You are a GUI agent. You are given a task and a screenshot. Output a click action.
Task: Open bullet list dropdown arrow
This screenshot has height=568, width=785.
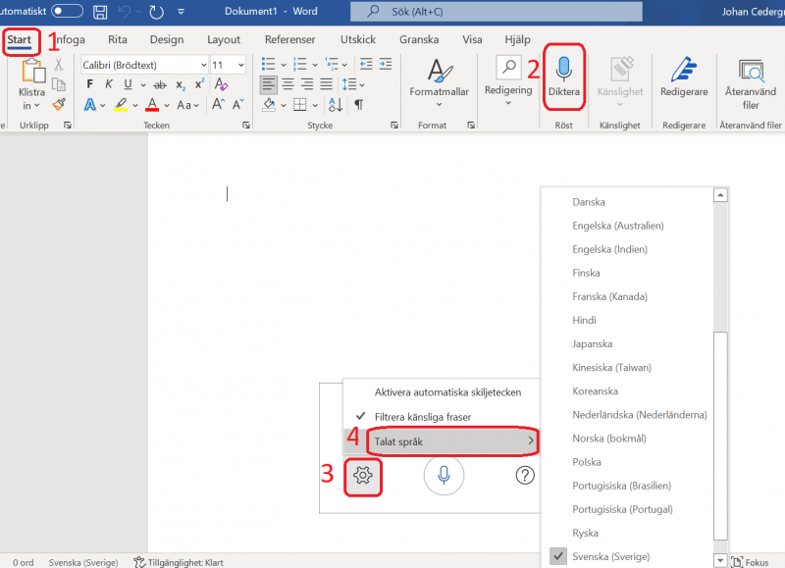(284, 65)
